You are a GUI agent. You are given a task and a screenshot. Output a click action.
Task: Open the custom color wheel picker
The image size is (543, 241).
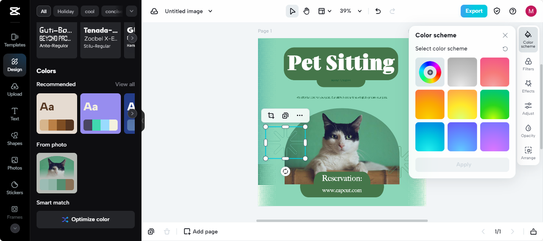click(x=430, y=72)
